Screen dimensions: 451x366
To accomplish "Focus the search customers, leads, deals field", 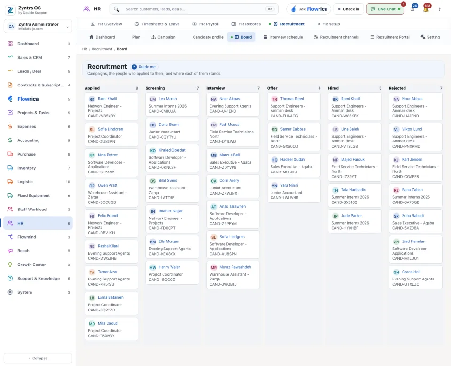I will (x=194, y=9).
